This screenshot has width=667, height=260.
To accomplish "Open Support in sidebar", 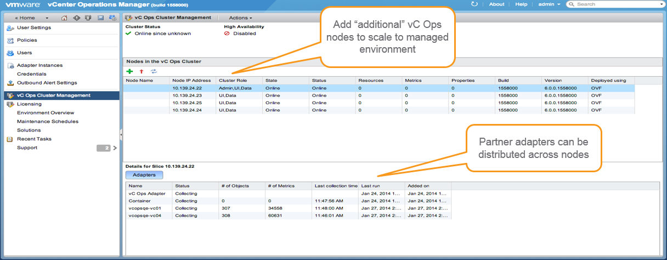I will (x=27, y=148).
